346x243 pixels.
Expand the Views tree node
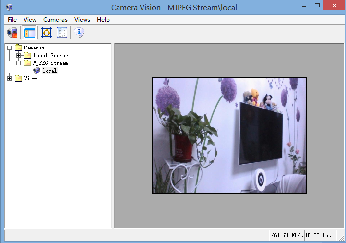coord(9,78)
